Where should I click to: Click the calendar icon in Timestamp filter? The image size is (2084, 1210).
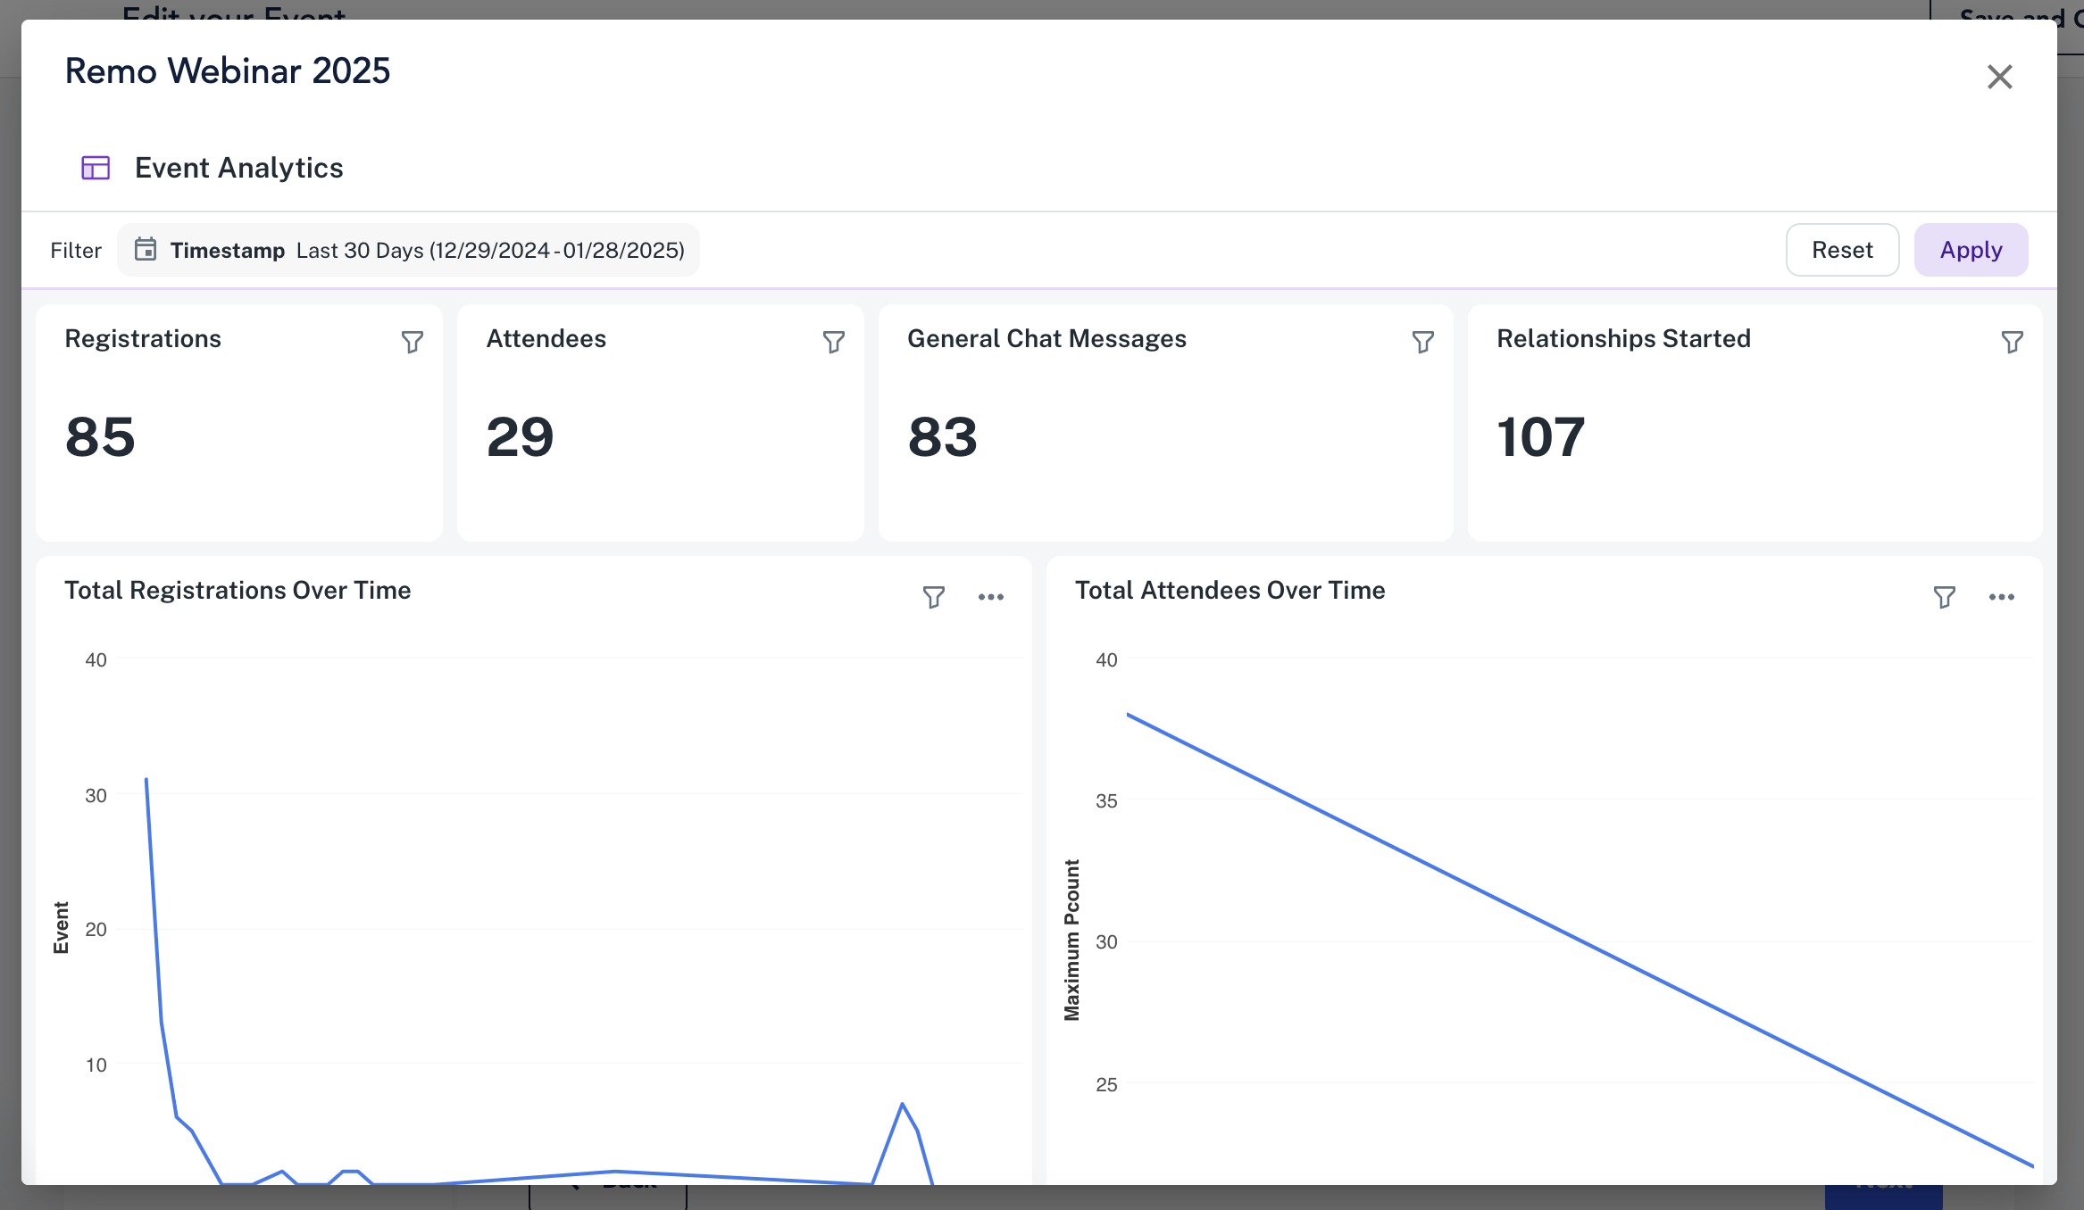(146, 250)
